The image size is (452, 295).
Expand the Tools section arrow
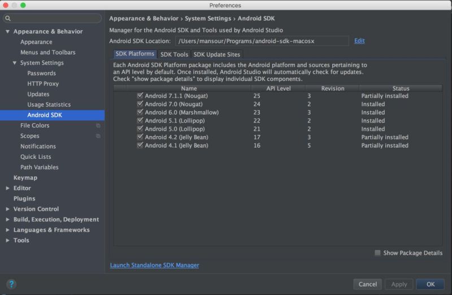click(7, 240)
